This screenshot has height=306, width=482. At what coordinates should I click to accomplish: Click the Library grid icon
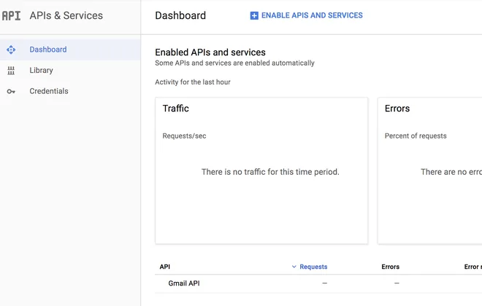coord(11,71)
